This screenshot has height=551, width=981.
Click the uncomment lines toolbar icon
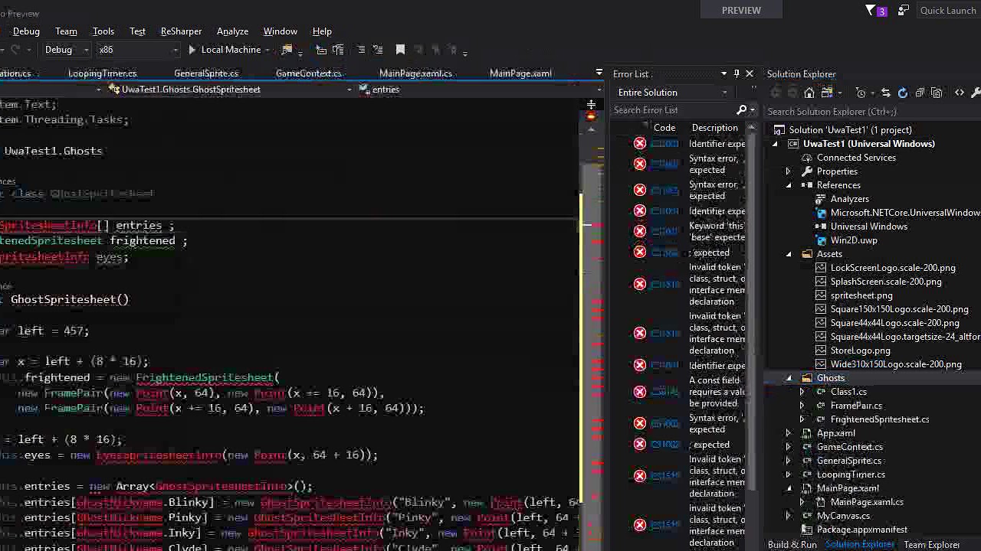click(378, 50)
